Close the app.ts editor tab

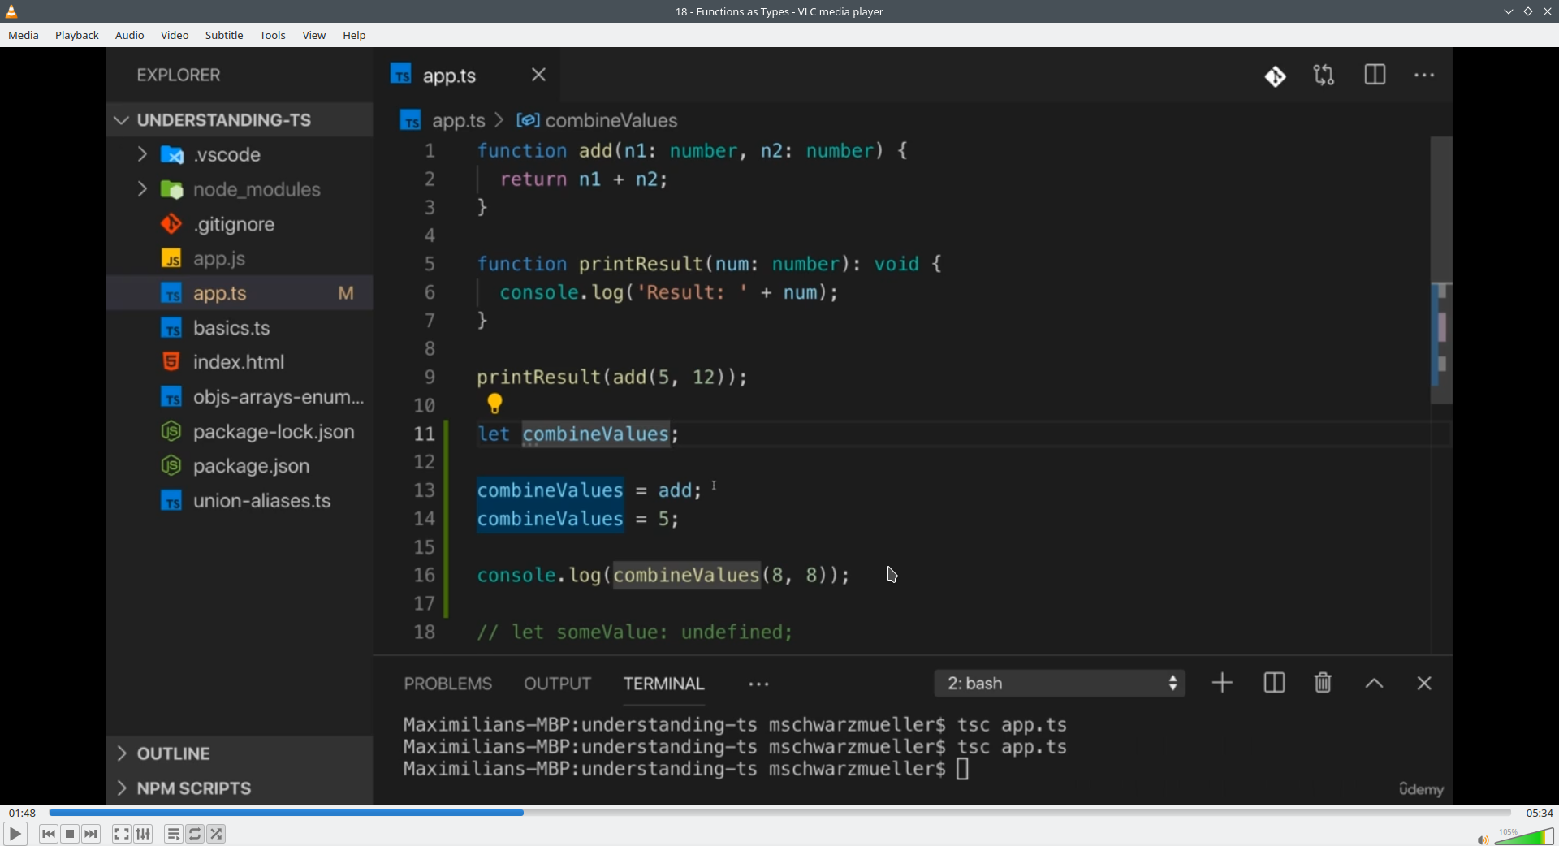coord(539,75)
